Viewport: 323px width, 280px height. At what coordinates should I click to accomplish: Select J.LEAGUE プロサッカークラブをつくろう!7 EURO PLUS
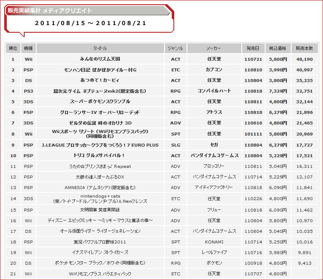pyautogui.click(x=100, y=145)
